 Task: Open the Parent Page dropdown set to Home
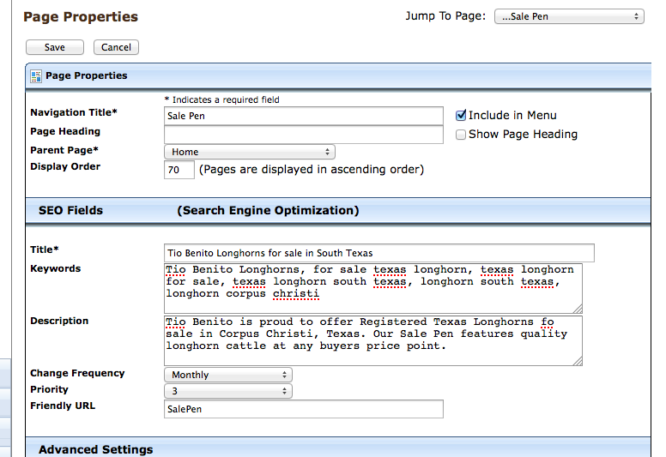pos(250,152)
